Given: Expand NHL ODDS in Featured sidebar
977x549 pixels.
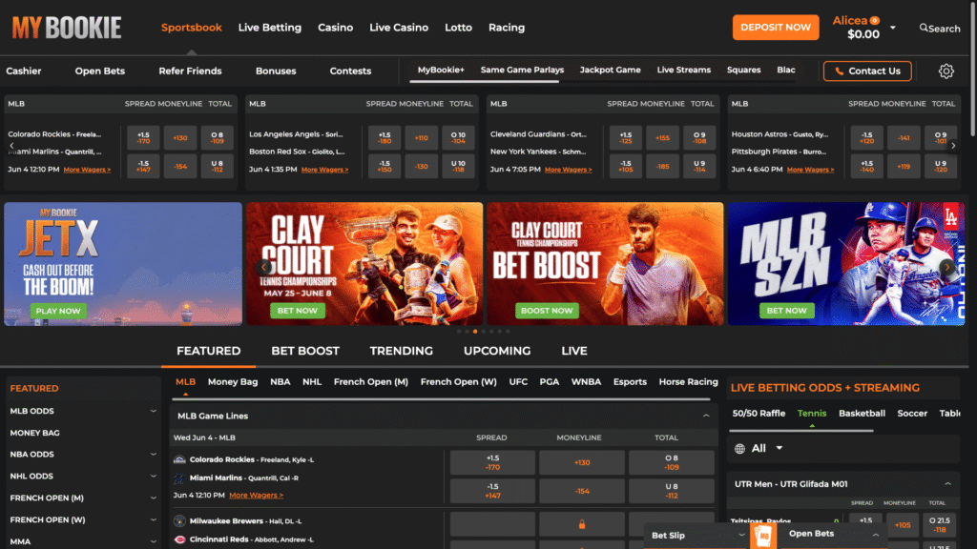Looking at the screenshot, I should pyautogui.click(x=154, y=477).
